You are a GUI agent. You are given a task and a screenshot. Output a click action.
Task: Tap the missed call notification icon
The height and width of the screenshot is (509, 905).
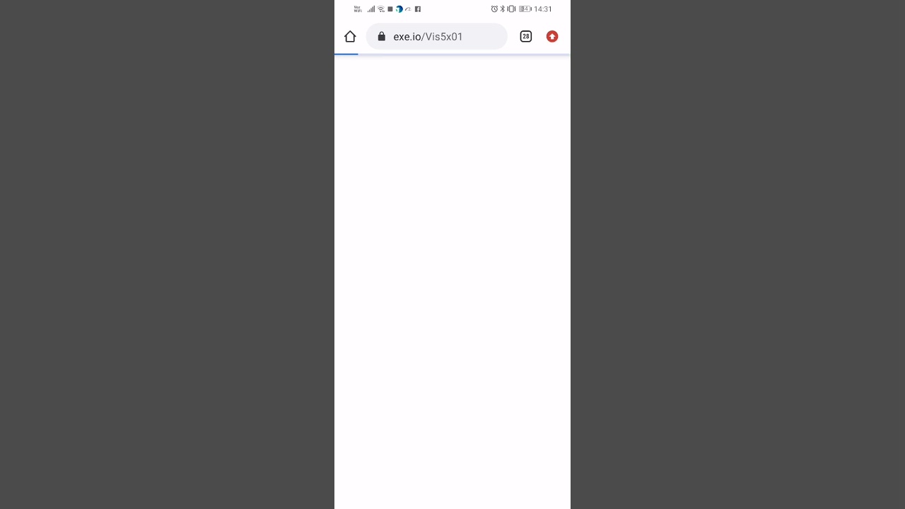[x=408, y=9]
